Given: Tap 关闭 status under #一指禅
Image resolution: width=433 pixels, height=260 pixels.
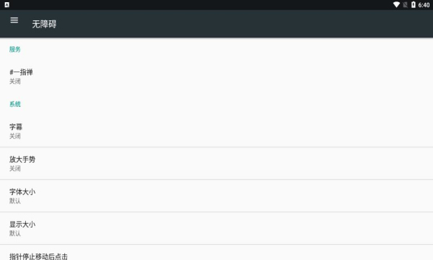Looking at the screenshot, I should pyautogui.click(x=15, y=81).
